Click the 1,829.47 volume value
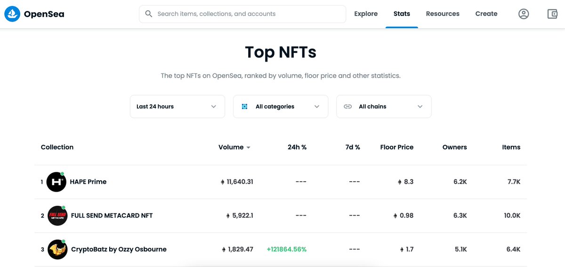This screenshot has height=267, width=565. click(241, 250)
